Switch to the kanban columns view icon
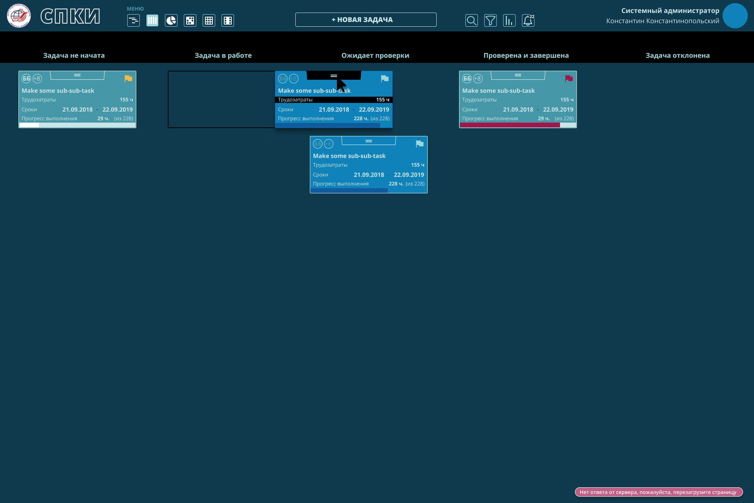Screen dimensions: 754x503 coord(152,20)
